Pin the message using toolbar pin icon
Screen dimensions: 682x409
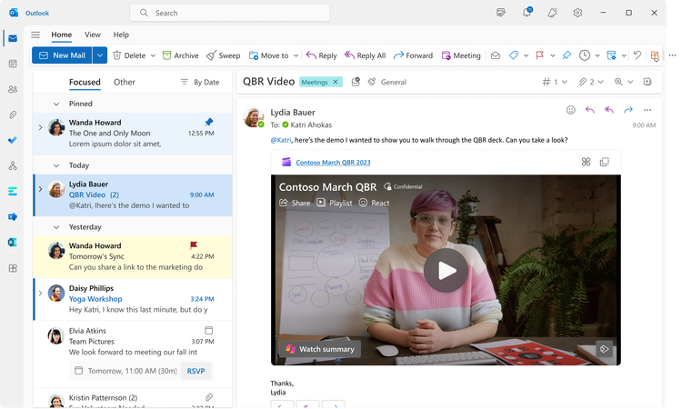pyautogui.click(x=567, y=55)
